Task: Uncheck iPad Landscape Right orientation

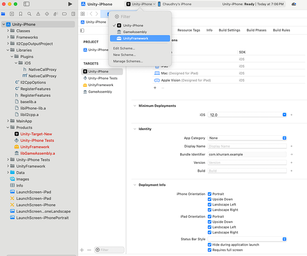Action: pos(210,232)
